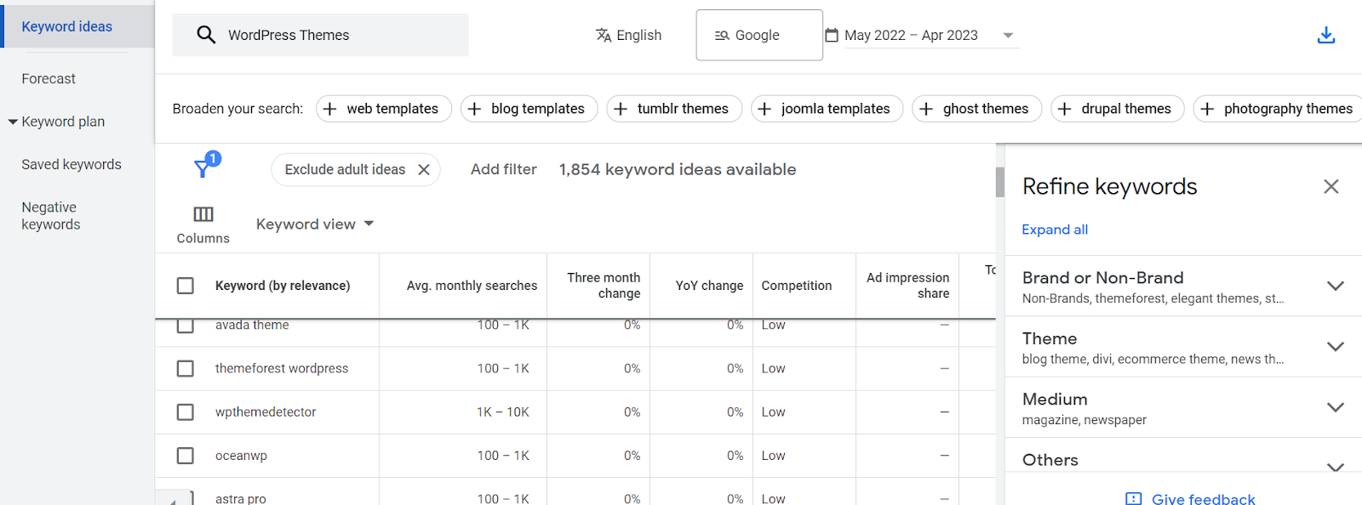
Task: Click the wpthemedetector keyword
Action: pos(266,412)
